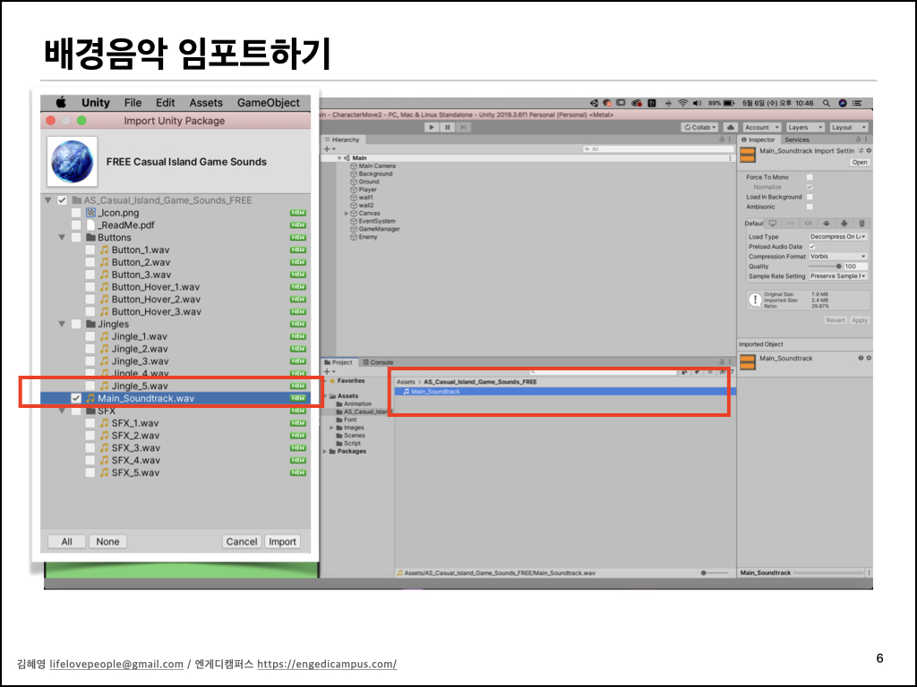The height and width of the screenshot is (687, 917).
Task: Click the search by label tag icon in Project
Action: (x=697, y=371)
